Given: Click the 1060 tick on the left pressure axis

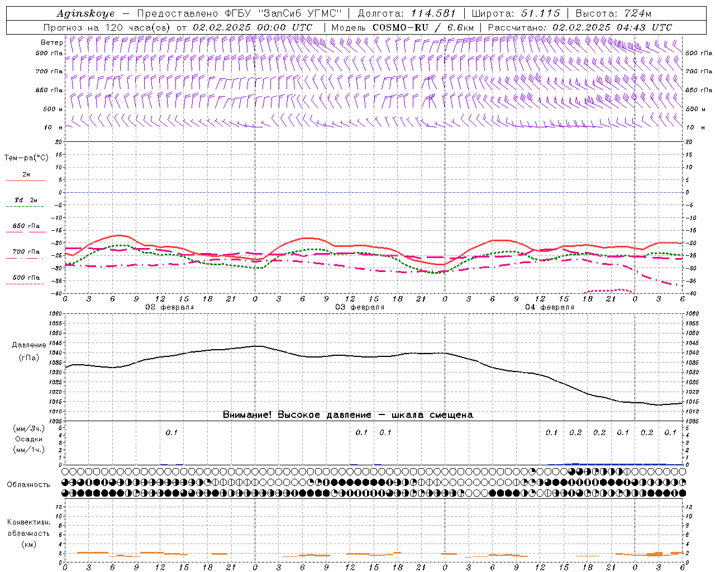Looking at the screenshot, I should click(56, 313).
